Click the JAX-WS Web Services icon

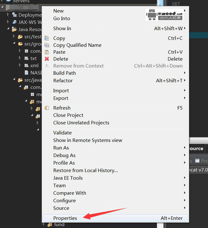click(x=14, y=22)
